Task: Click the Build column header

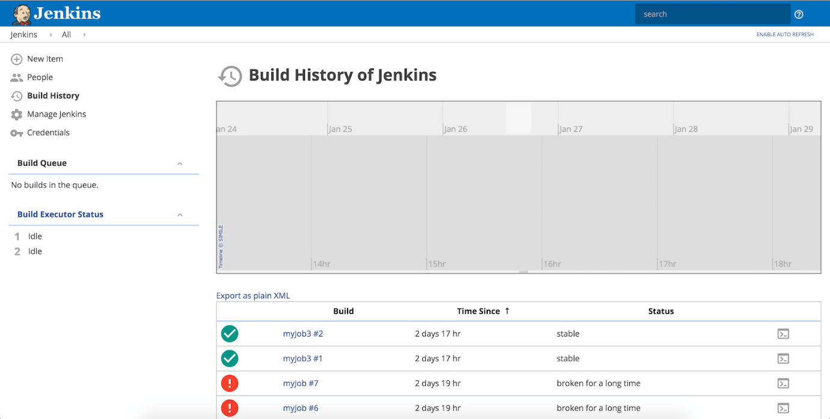Action: (x=343, y=311)
